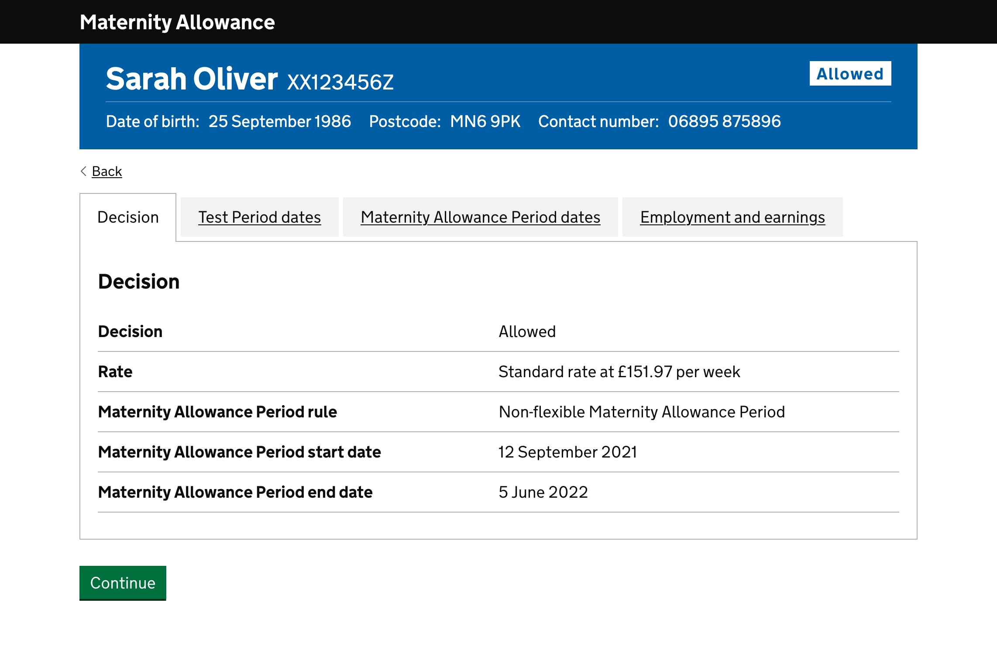
Task: Open the Employment and earnings tab
Action: tap(732, 217)
